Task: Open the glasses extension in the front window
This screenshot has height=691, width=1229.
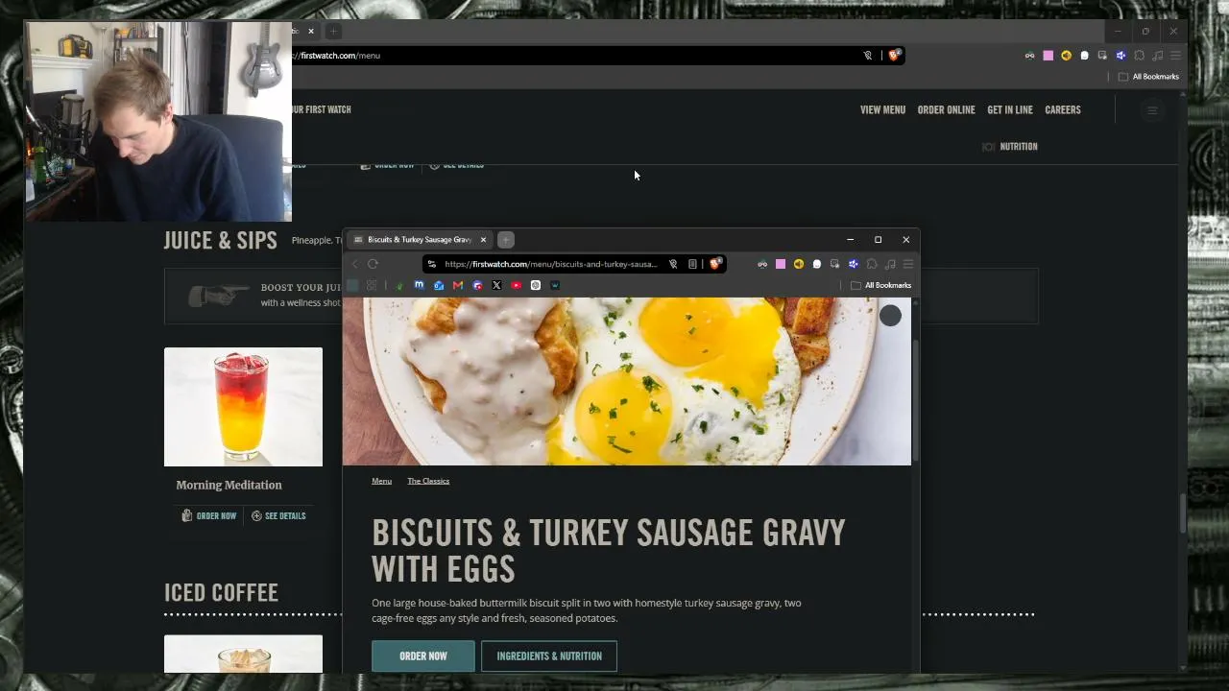Action: 762,264
